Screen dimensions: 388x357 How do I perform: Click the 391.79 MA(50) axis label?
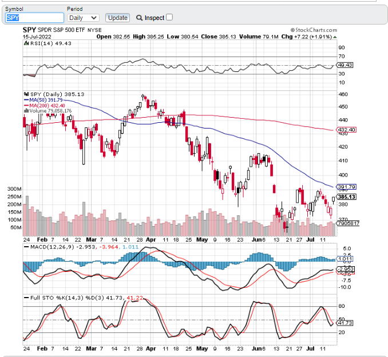[x=346, y=187]
